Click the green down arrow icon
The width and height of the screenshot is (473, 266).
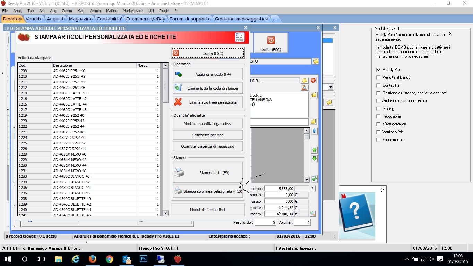315,159
